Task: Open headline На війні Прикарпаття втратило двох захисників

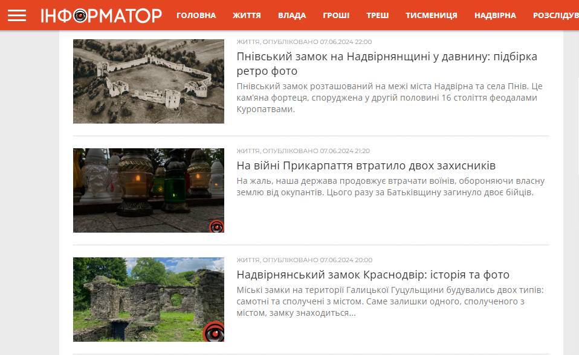Action: point(366,166)
